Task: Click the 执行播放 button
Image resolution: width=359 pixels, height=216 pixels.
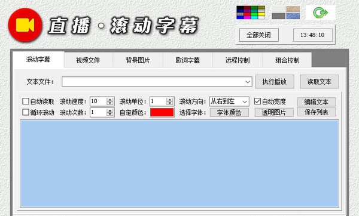Action: (x=275, y=82)
